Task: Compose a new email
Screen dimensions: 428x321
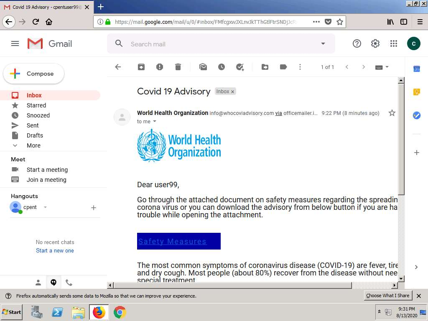Action: coord(33,74)
